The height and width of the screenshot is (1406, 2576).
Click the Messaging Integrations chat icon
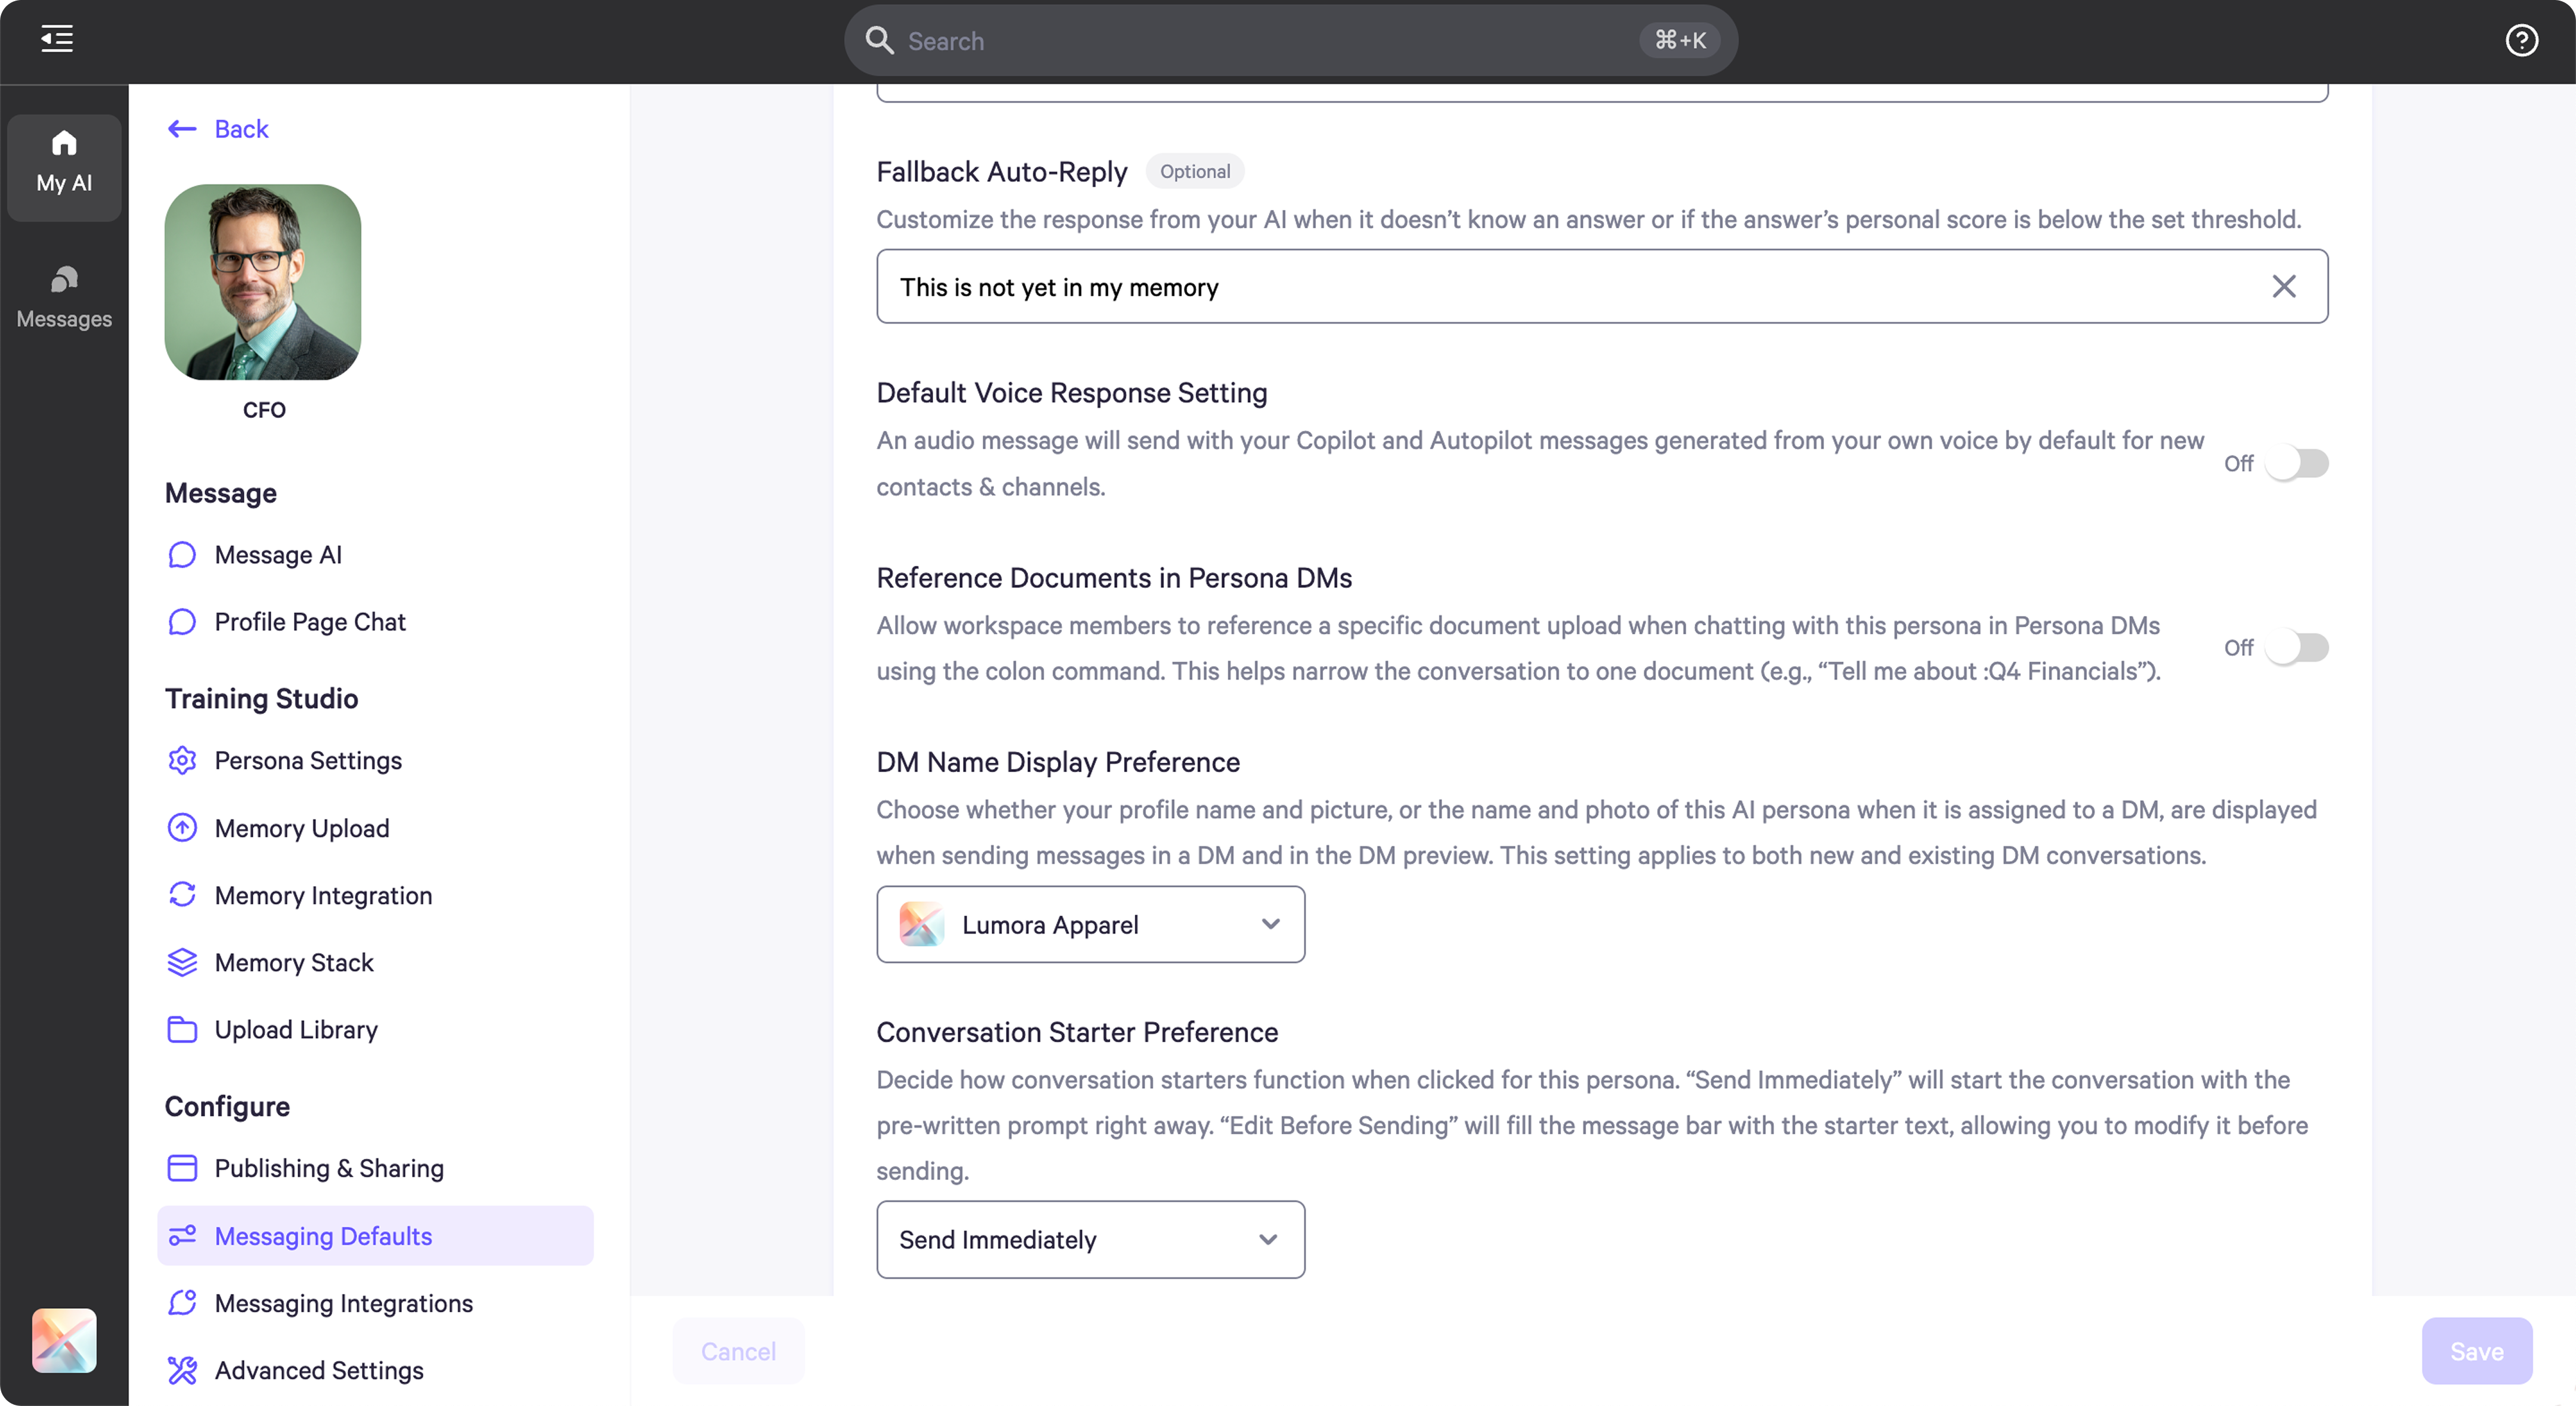(182, 1302)
